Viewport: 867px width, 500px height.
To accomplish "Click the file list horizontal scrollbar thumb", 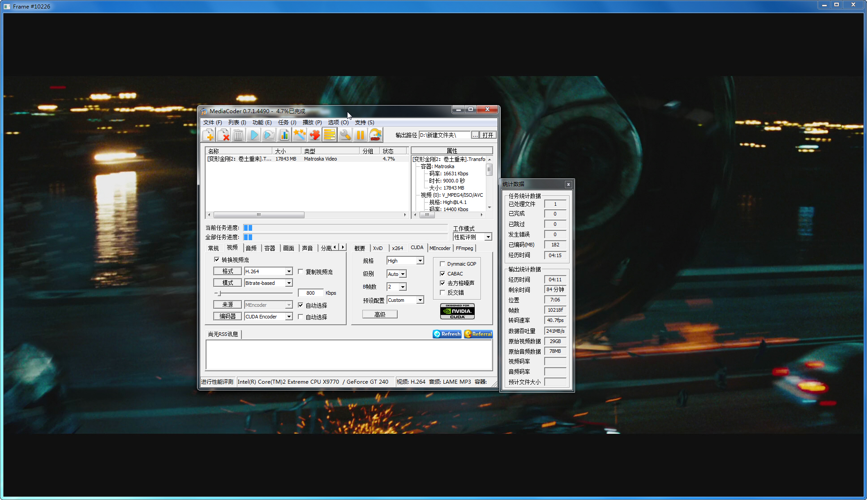I will point(259,215).
